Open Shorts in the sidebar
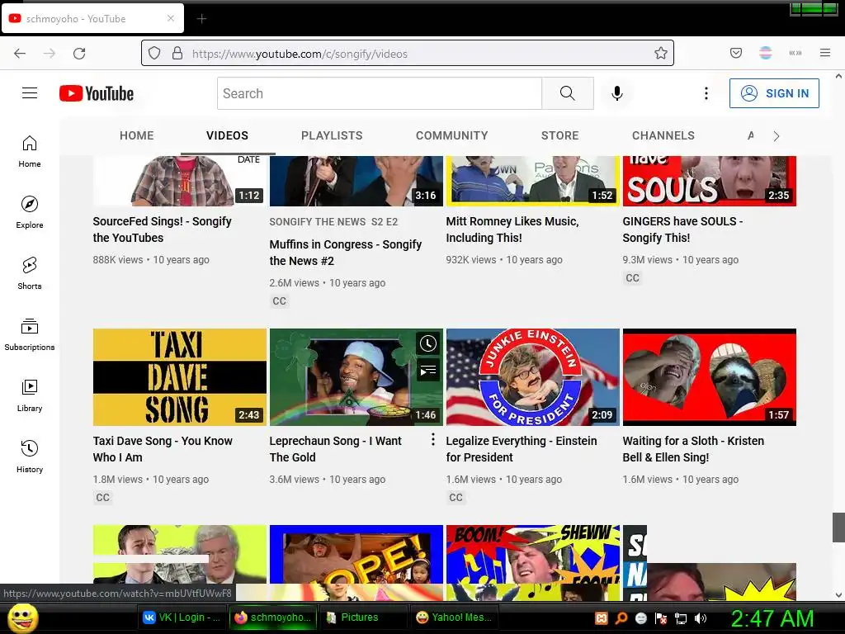The width and height of the screenshot is (845, 634). point(30,273)
